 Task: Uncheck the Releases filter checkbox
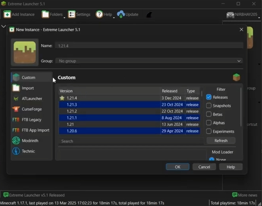tap(209, 97)
